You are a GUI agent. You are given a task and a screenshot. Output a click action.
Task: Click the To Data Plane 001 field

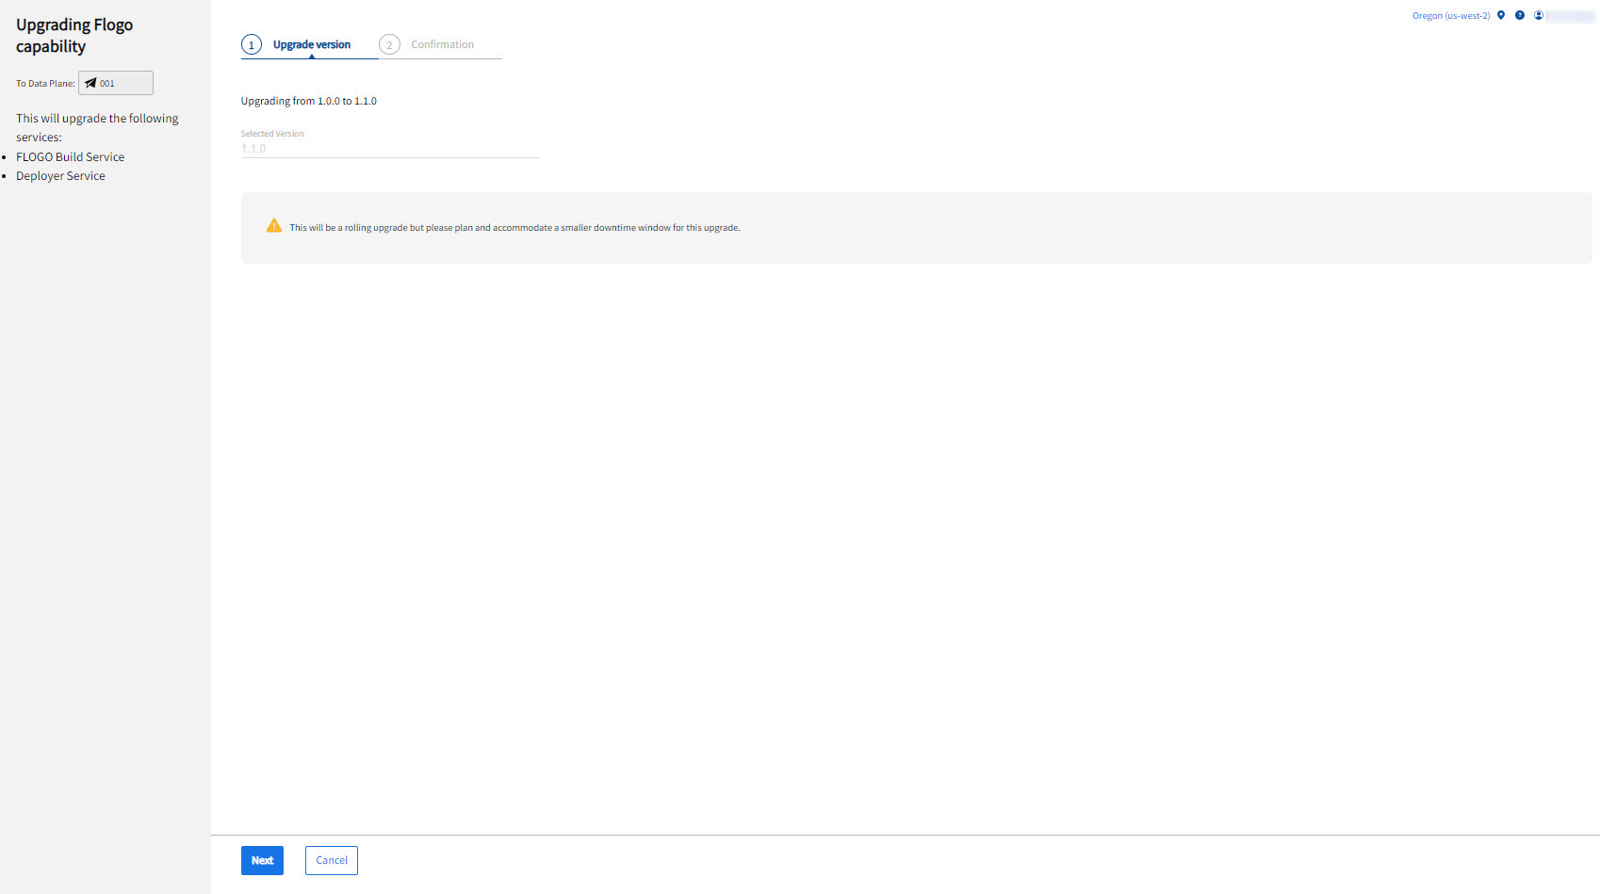click(x=116, y=83)
